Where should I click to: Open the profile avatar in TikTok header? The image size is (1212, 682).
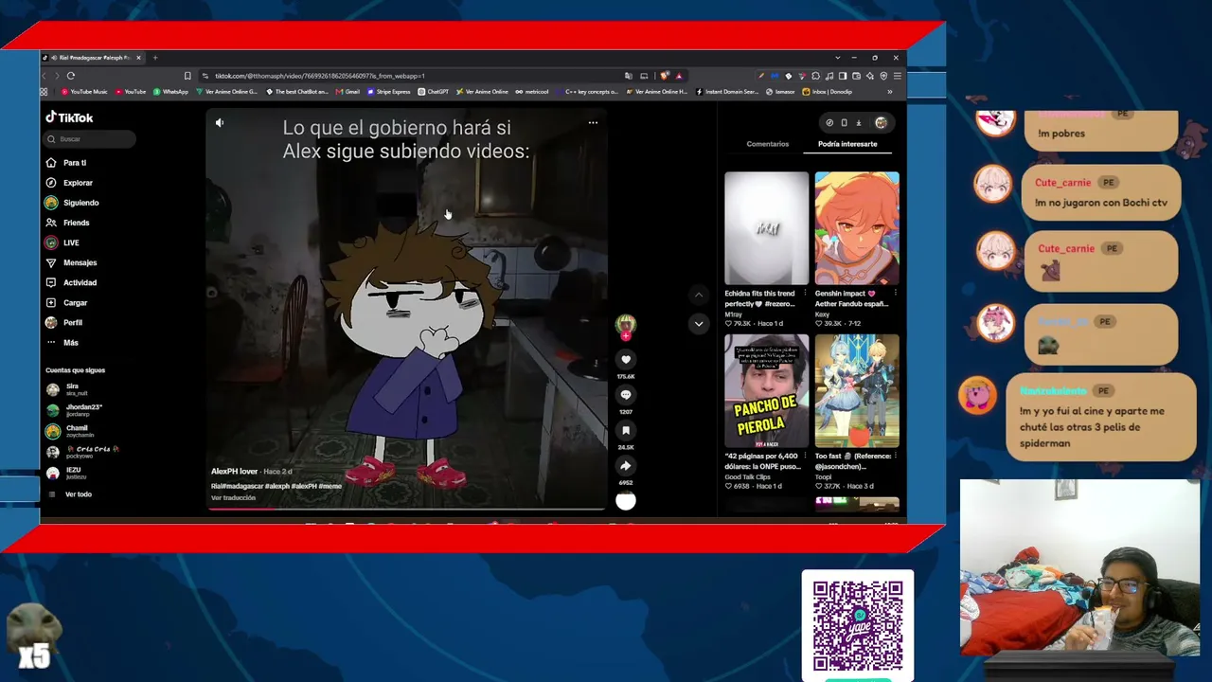coord(882,122)
